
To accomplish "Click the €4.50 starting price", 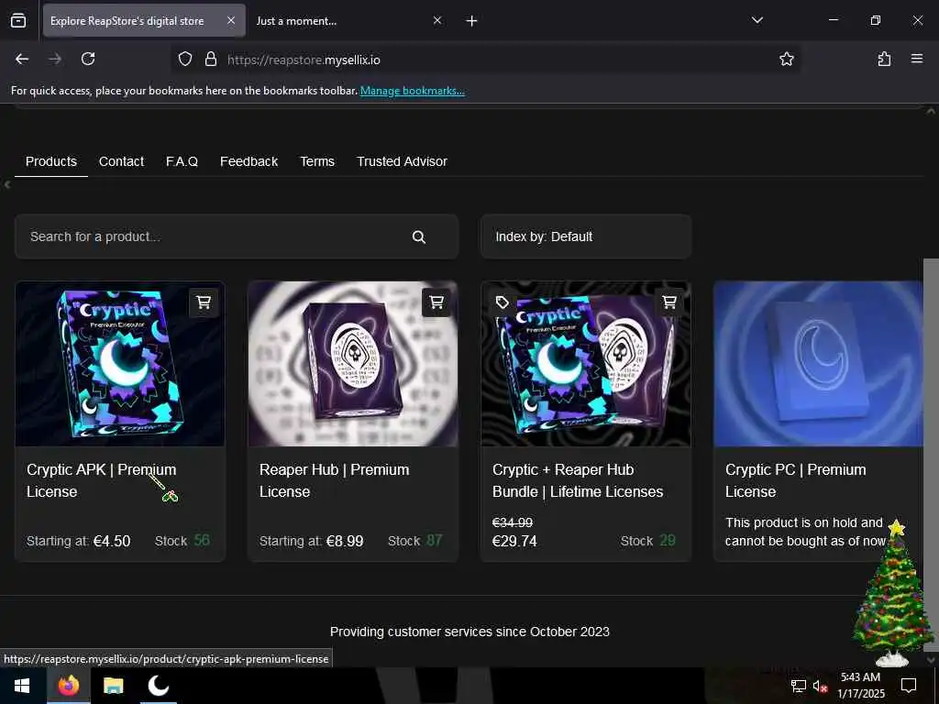I will coord(112,541).
